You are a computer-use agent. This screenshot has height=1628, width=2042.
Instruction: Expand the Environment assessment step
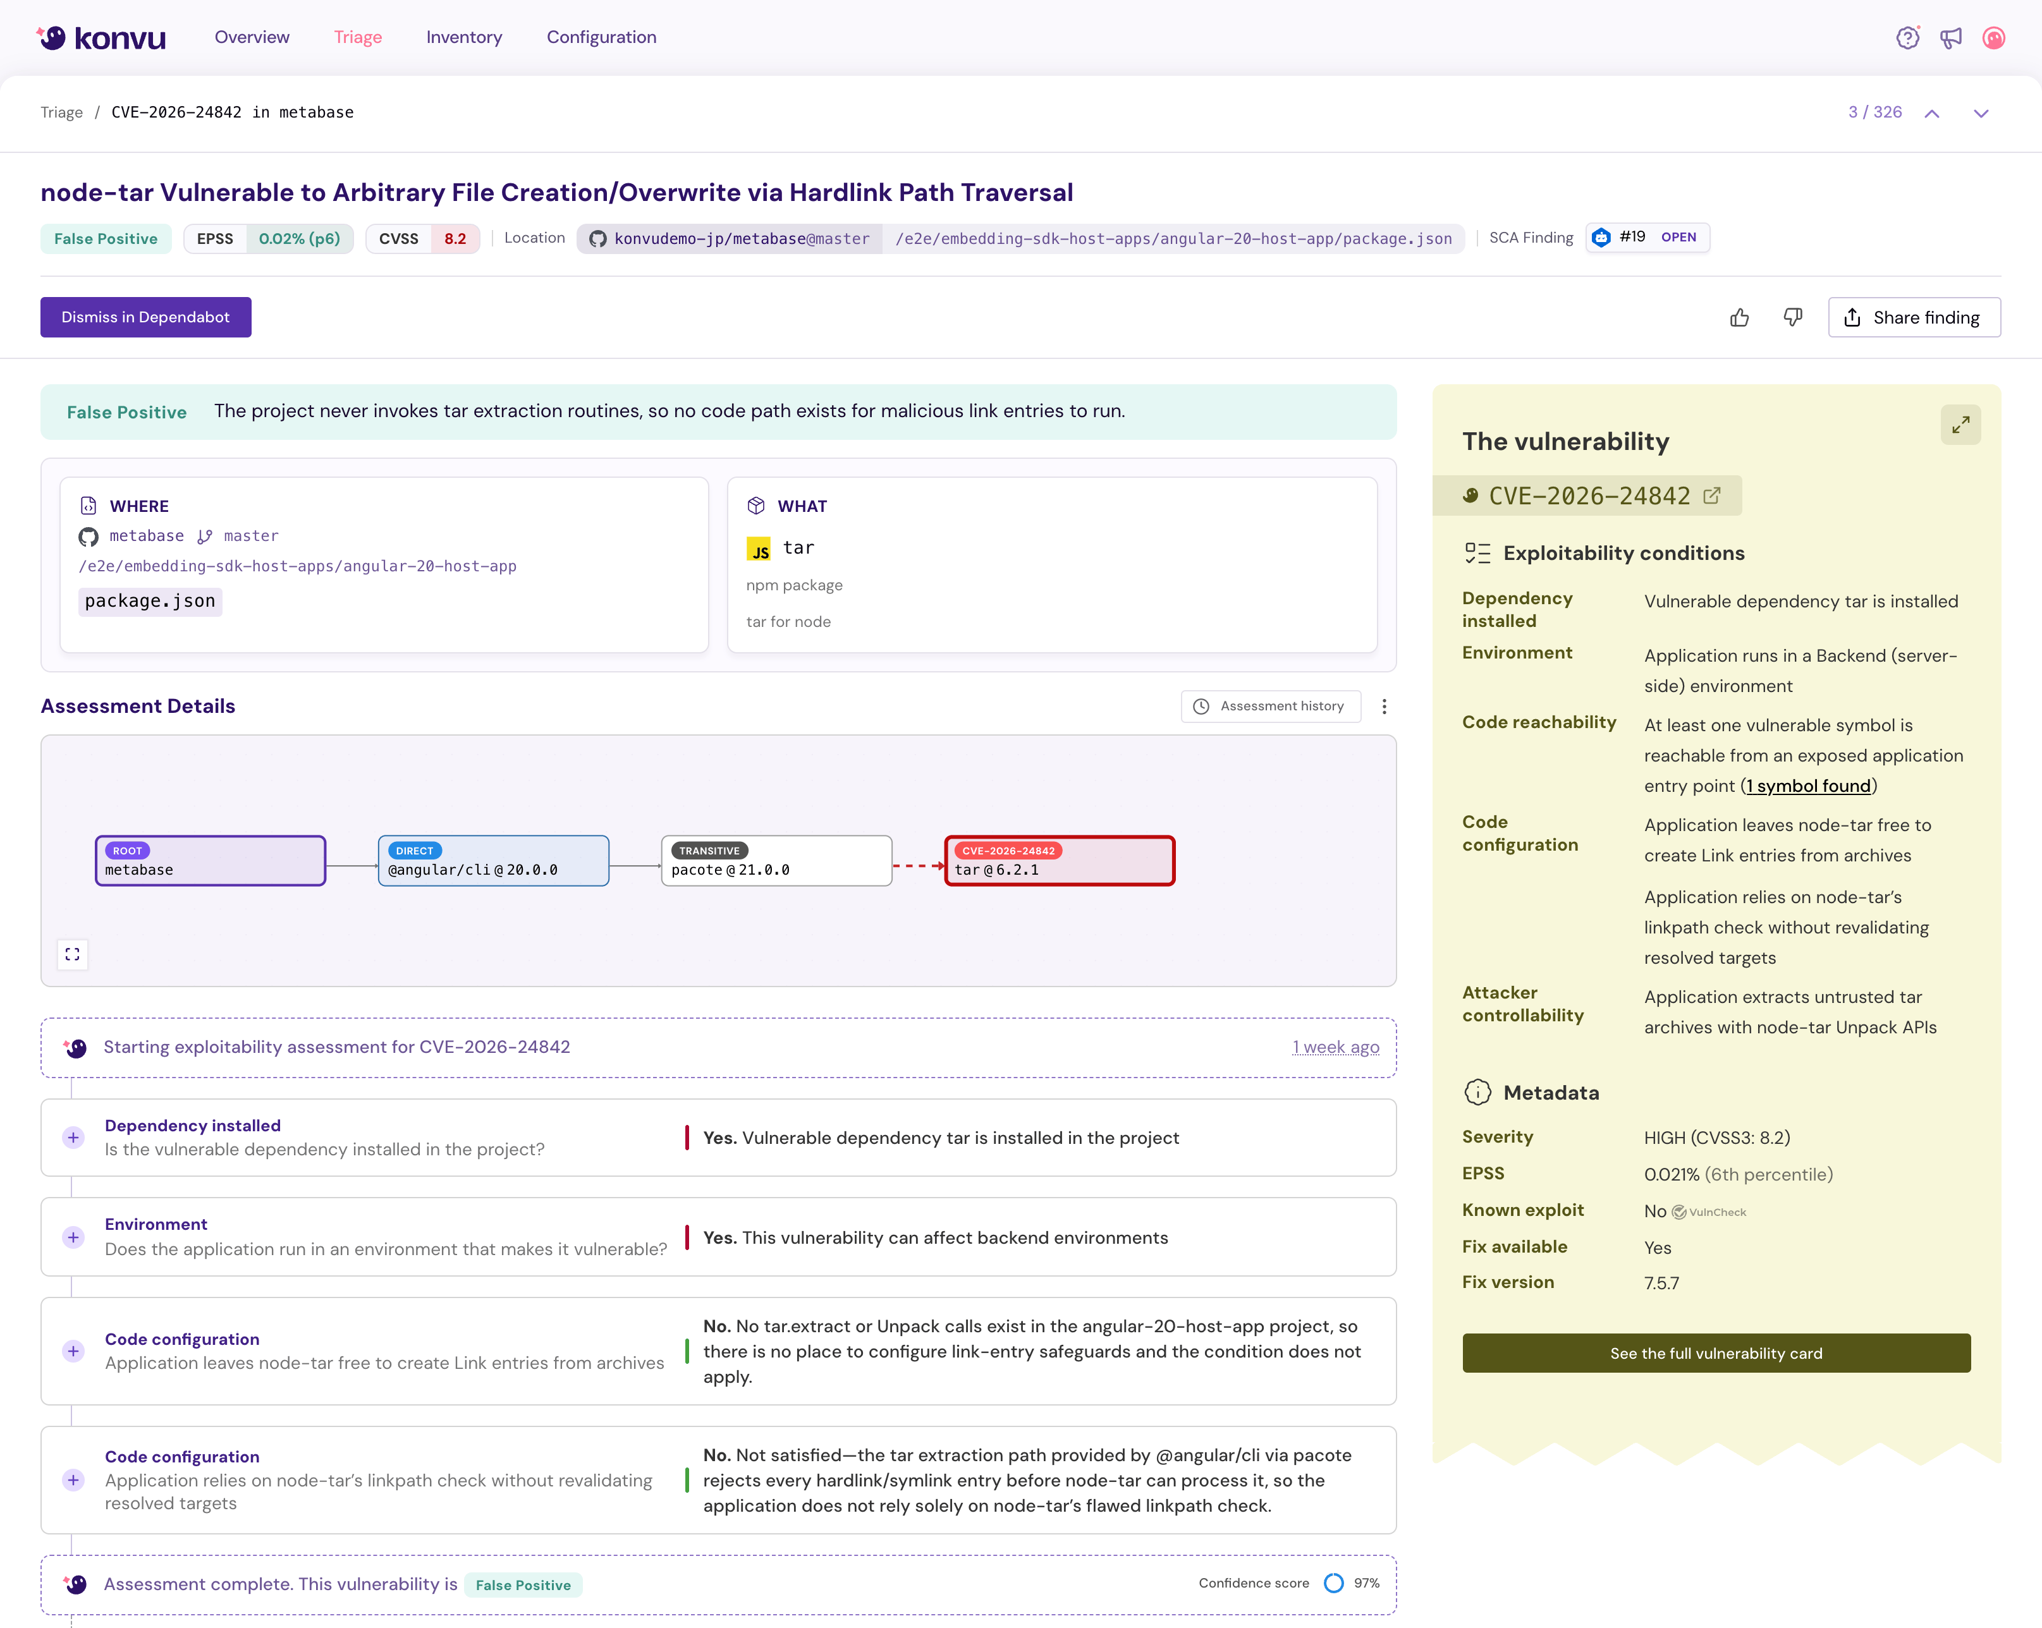(73, 1237)
